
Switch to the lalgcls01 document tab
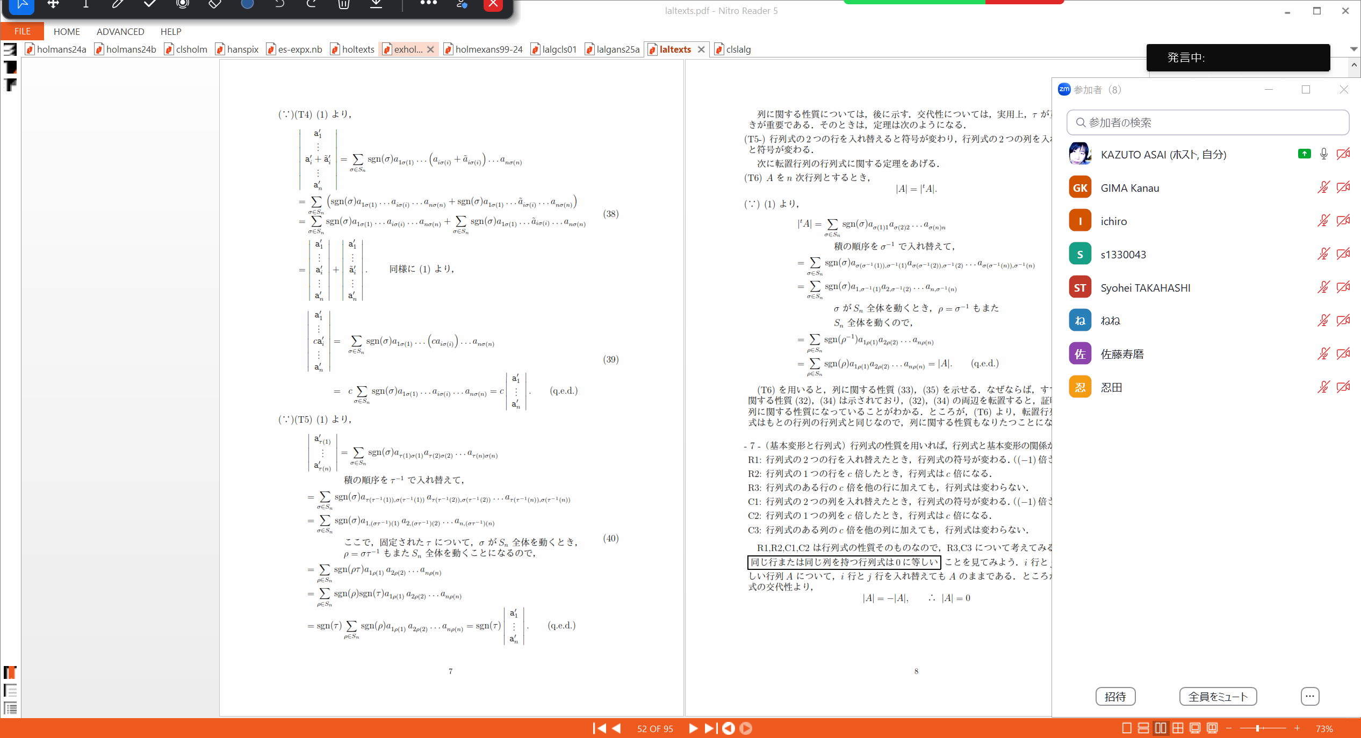tap(554, 49)
